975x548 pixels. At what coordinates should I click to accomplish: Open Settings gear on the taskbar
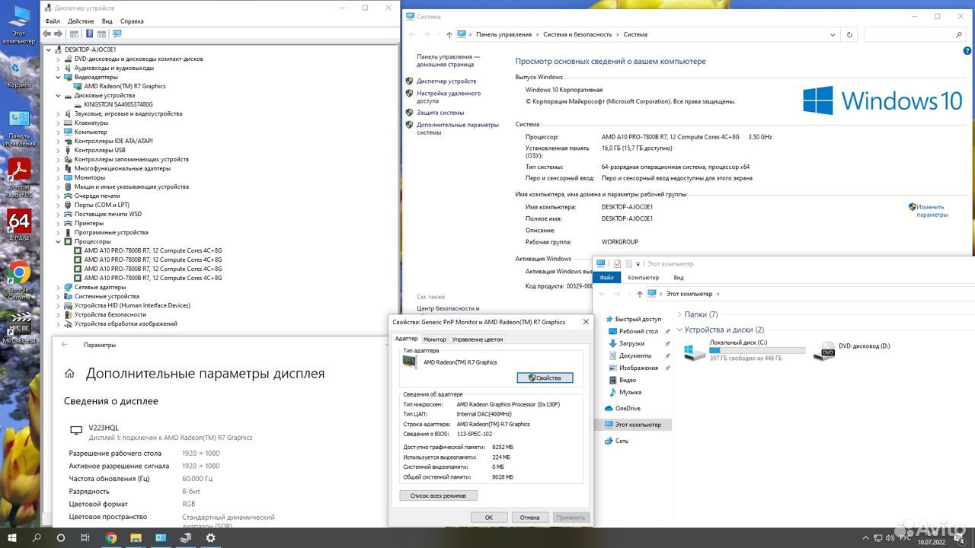pos(210,537)
